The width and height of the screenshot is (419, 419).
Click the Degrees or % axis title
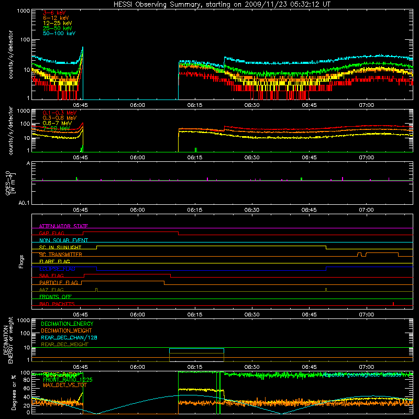tap(14, 392)
